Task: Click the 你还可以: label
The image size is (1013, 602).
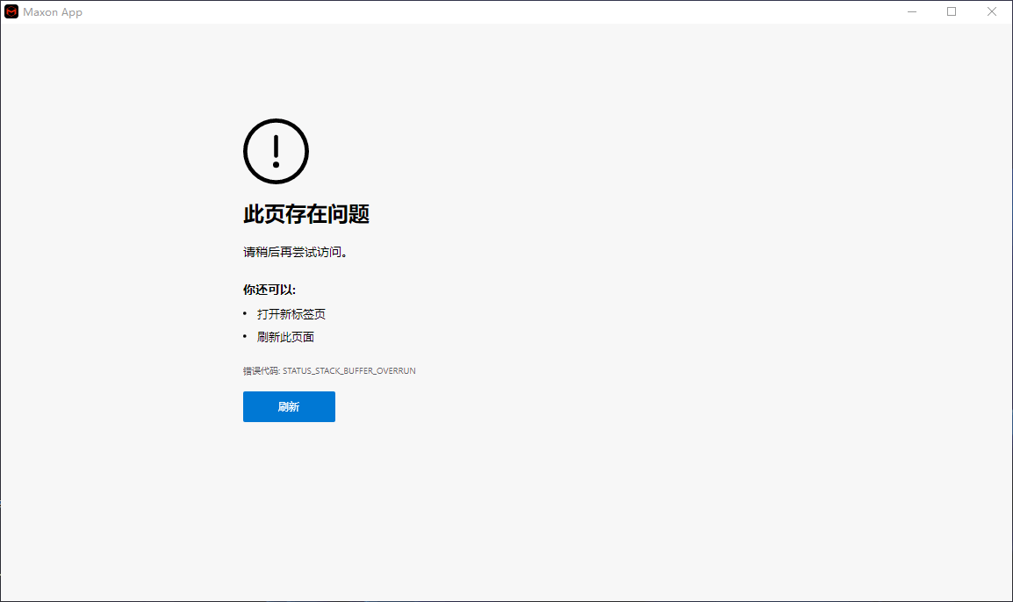Action: (269, 290)
